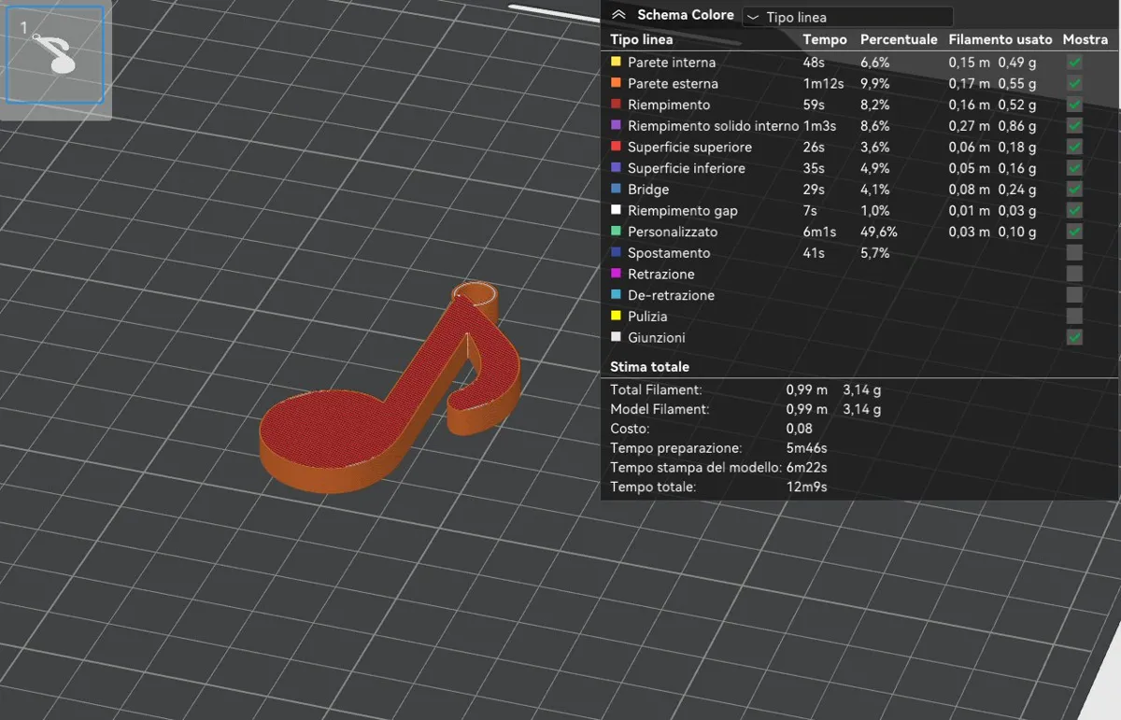Toggle visibility of Personalizzato
1121x720 pixels.
[x=1074, y=232]
